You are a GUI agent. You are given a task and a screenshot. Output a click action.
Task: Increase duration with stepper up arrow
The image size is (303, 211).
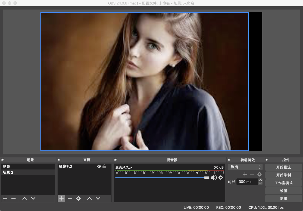coord(260,180)
